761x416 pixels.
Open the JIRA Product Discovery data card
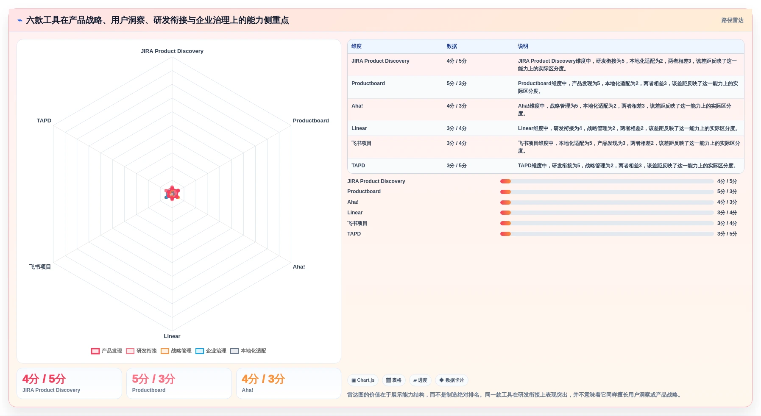tap(69, 383)
